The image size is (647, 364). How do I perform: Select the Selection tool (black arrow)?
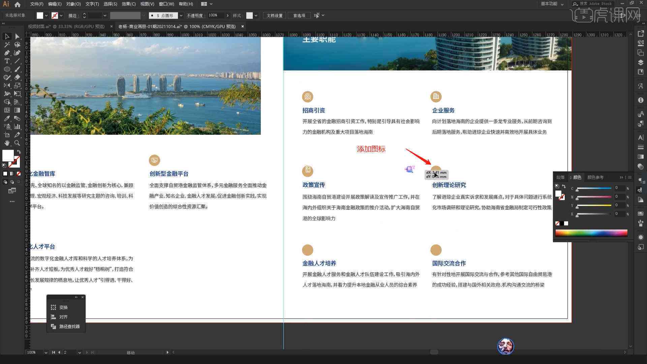(x=7, y=36)
